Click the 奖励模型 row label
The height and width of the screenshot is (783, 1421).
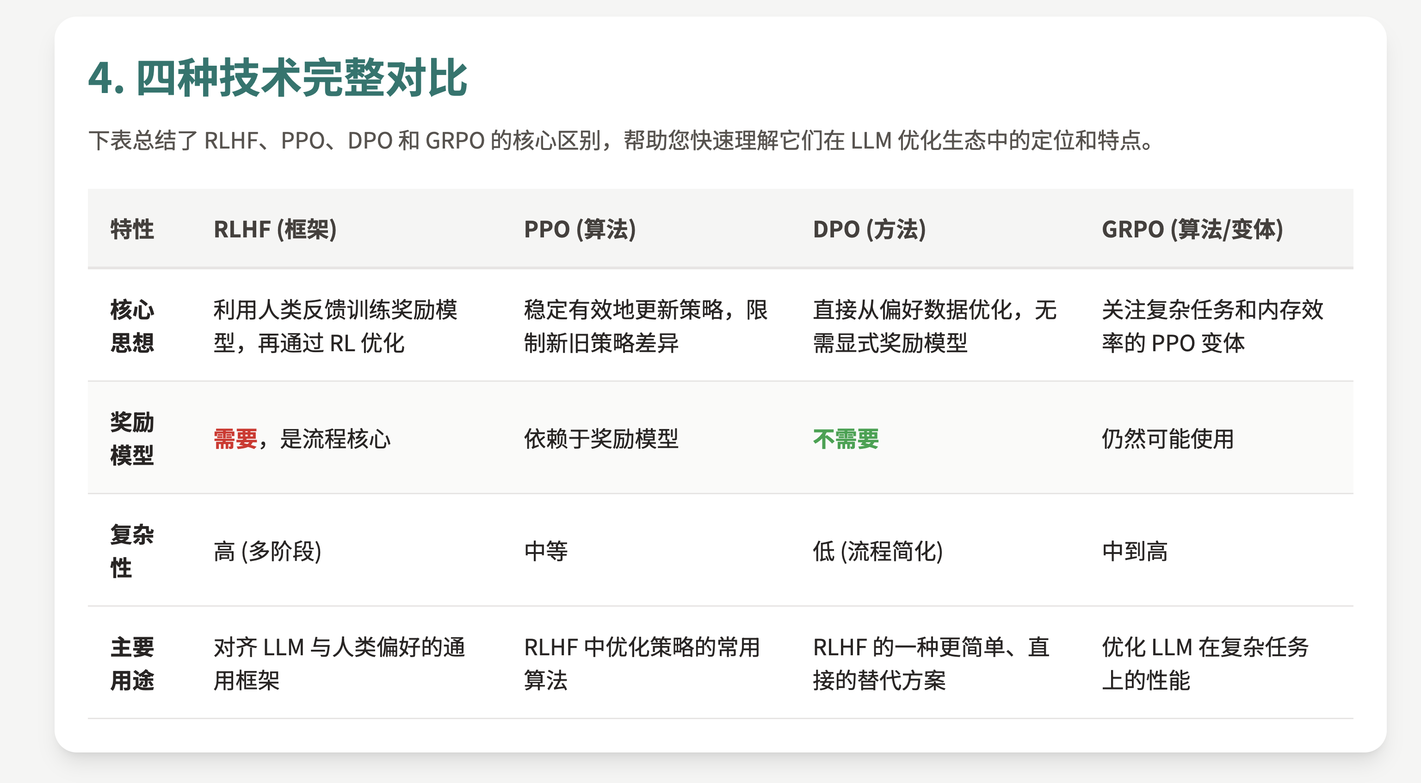pos(132,440)
